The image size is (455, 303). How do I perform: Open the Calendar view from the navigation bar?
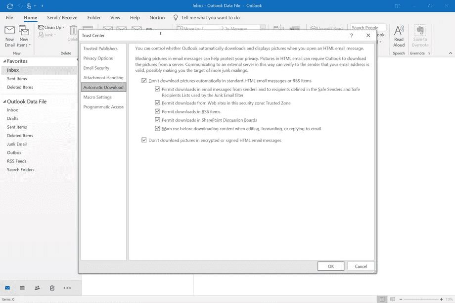pyautogui.click(x=22, y=288)
